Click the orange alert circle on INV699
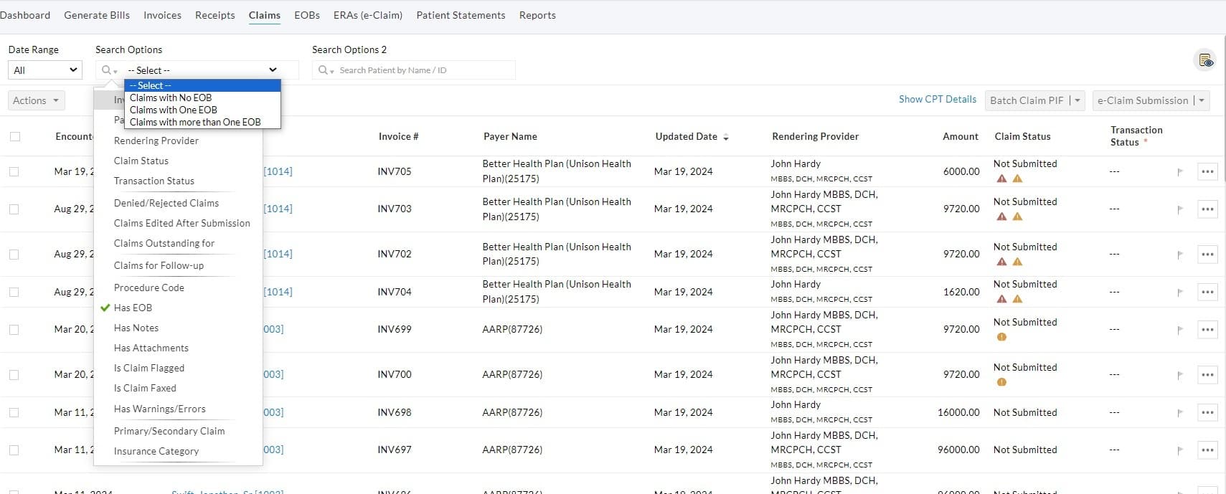 pos(1001,337)
